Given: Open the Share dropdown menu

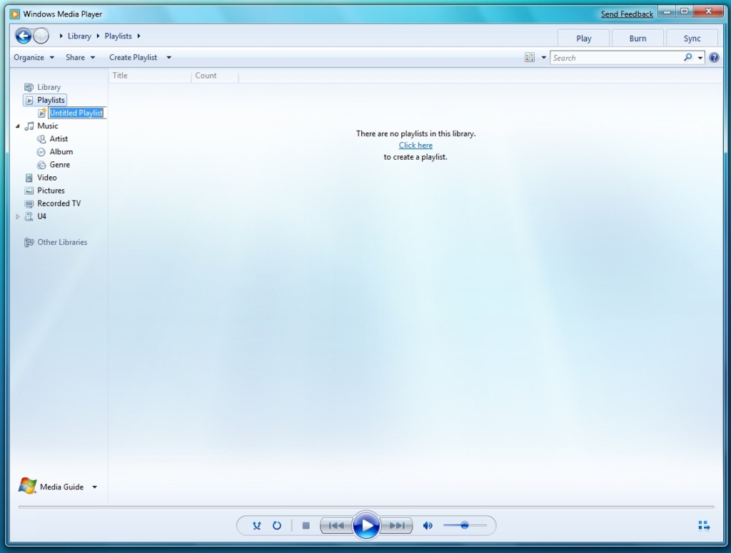Looking at the screenshot, I should click(80, 57).
